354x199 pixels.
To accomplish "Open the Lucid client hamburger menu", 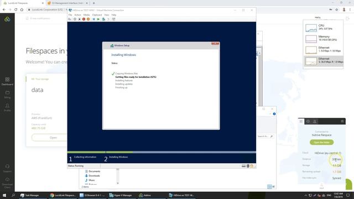I will pyautogui.click(x=342, y=122).
